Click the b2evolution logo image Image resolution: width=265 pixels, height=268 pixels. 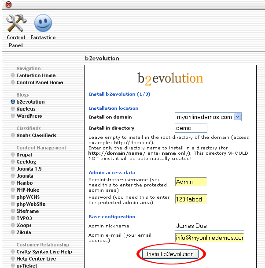(170, 78)
